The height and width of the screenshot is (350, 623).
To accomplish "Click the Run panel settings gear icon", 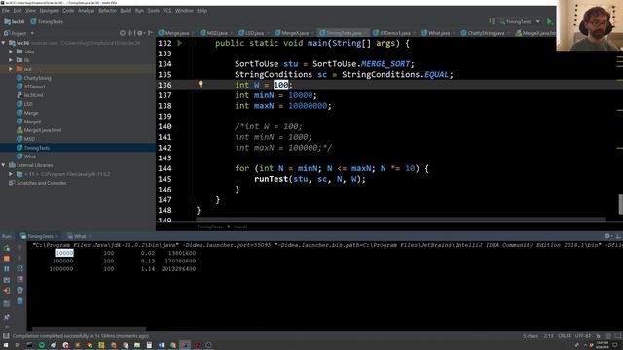I will [607, 236].
